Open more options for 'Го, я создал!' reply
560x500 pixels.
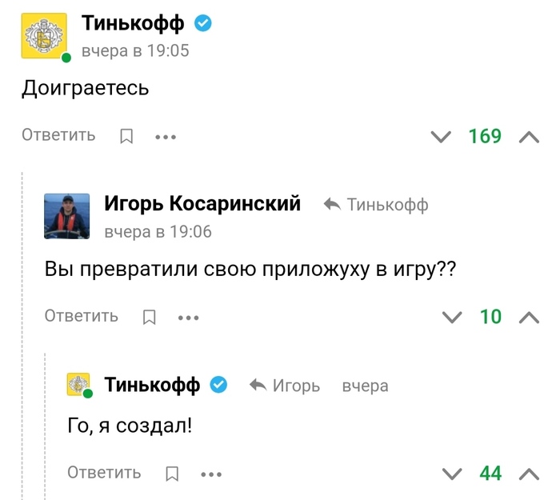pos(211,474)
